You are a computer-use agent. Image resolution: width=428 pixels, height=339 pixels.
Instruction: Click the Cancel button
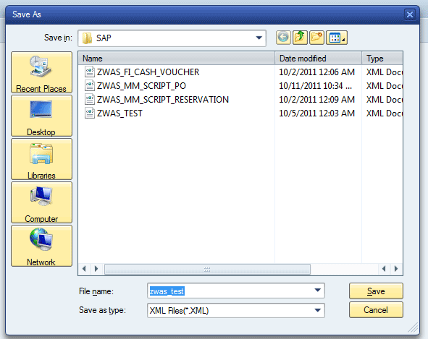click(x=376, y=310)
